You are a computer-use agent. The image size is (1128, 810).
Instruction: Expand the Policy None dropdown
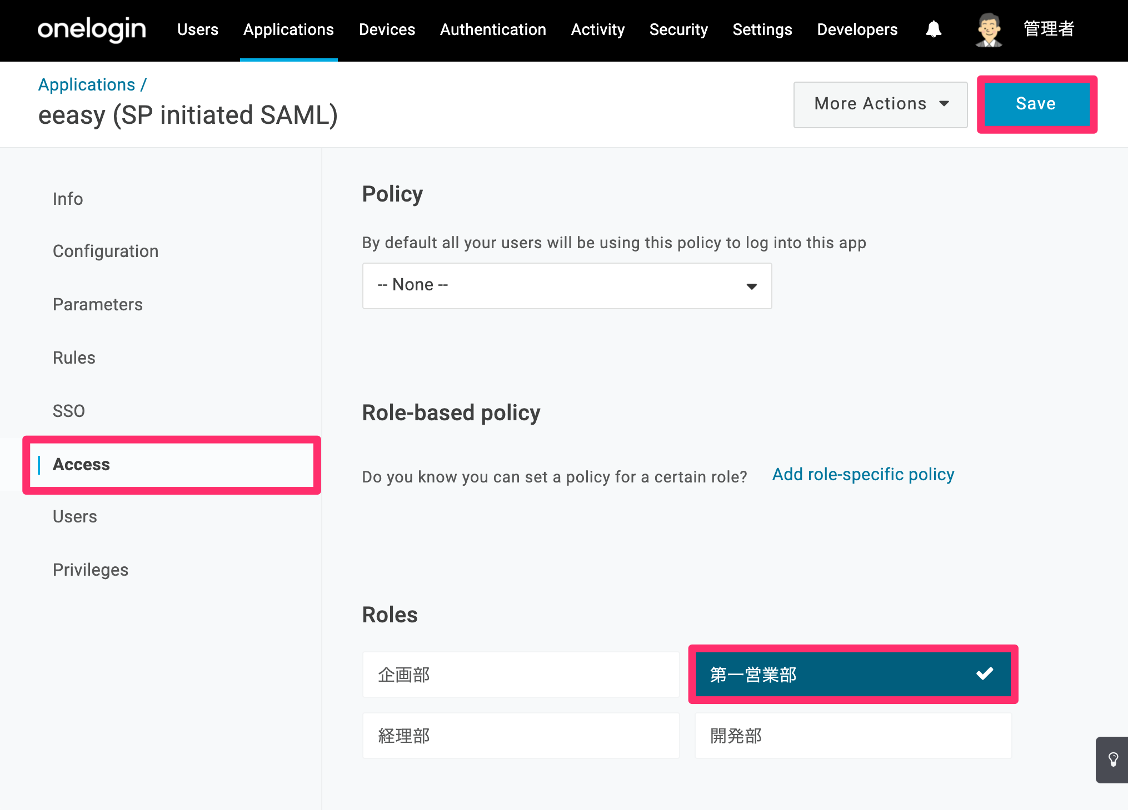point(567,285)
